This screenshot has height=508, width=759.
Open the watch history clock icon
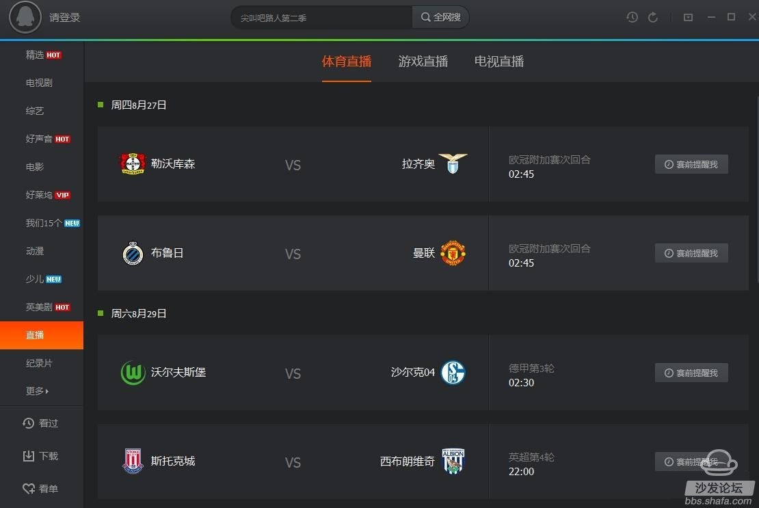point(632,17)
